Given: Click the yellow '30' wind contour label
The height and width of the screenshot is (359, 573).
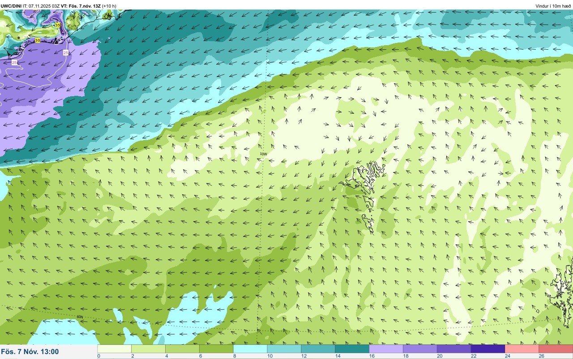Looking at the screenshot, I should [38, 40].
